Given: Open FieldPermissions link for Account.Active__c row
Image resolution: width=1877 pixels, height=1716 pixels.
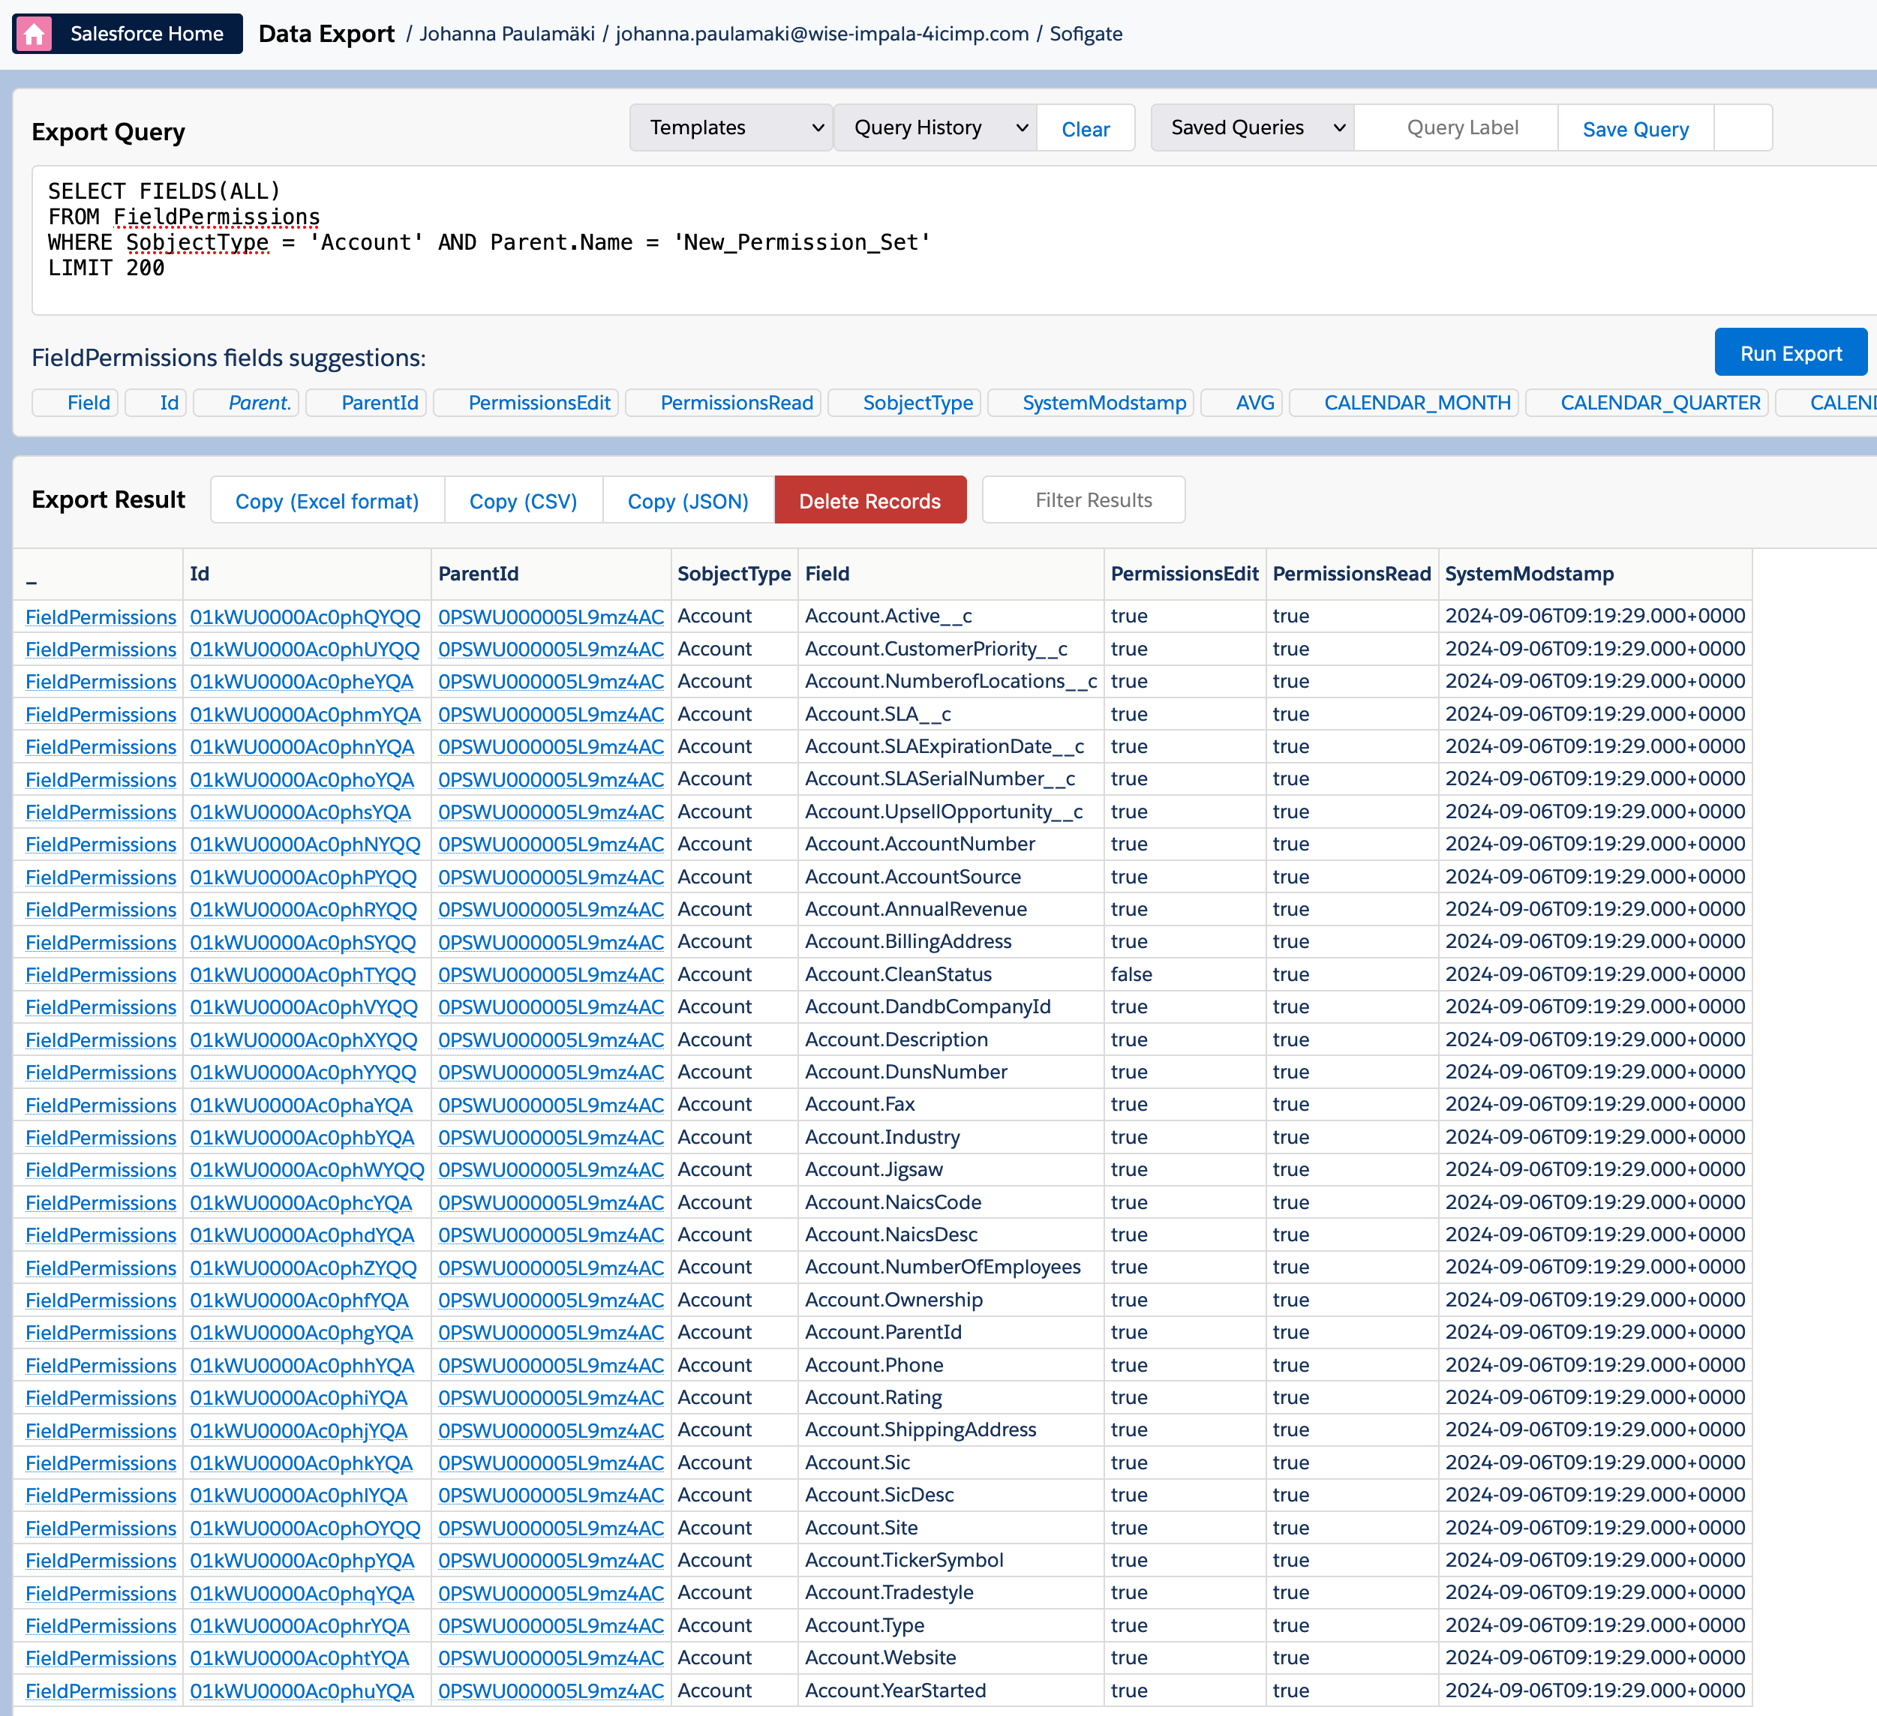Looking at the screenshot, I should (x=101, y=617).
